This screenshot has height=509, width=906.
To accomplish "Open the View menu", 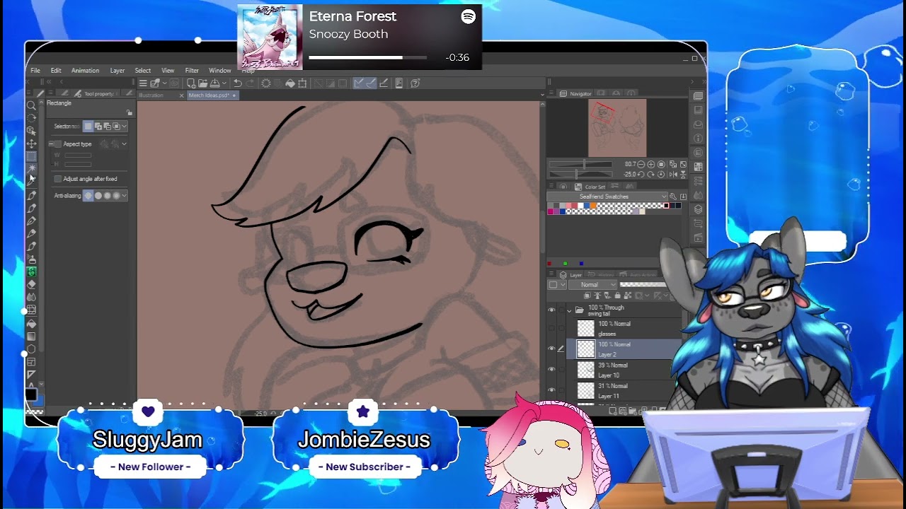I will [x=168, y=71].
